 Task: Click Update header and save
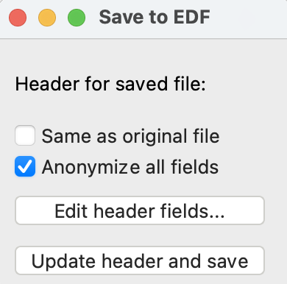pyautogui.click(x=140, y=260)
